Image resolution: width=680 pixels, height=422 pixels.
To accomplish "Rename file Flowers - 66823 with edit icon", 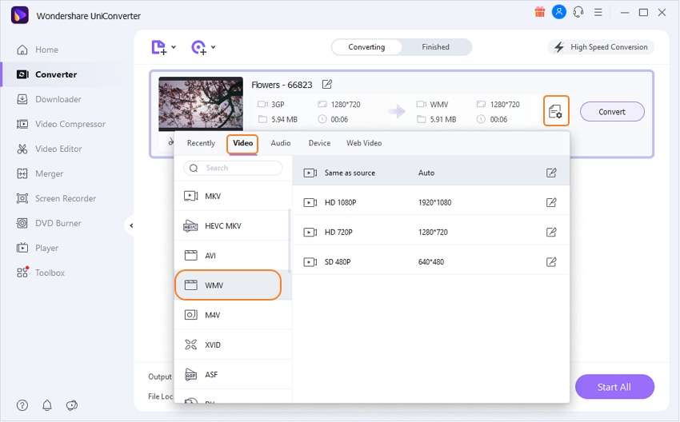I will coord(327,85).
